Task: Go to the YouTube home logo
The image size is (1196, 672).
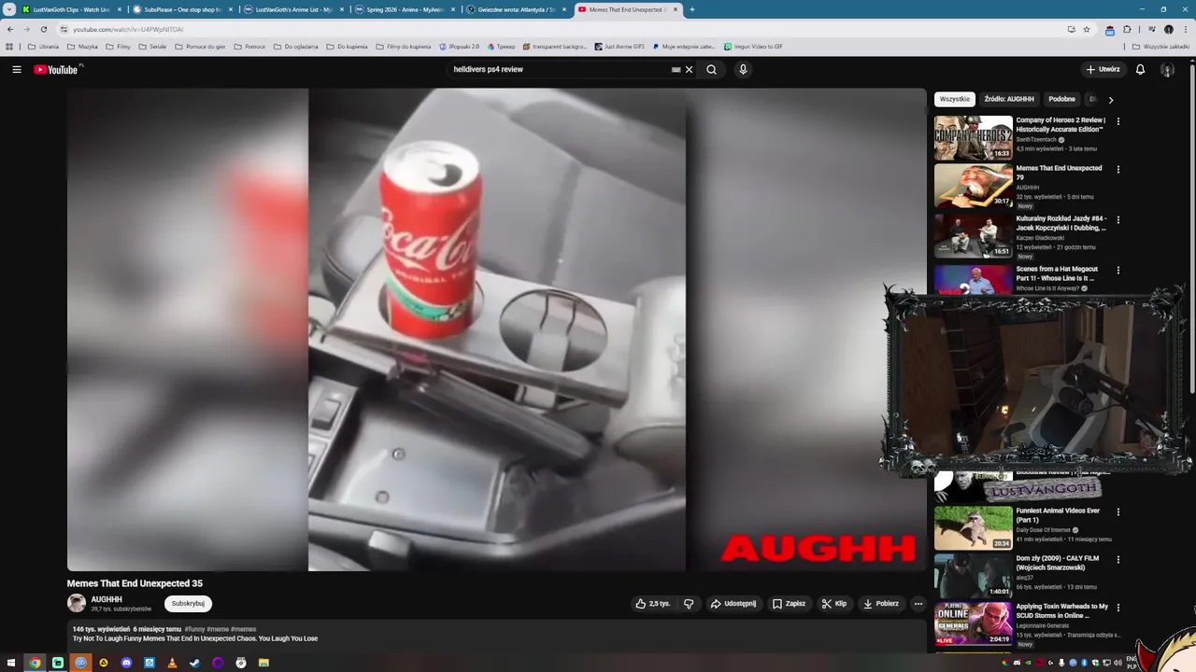Action: pos(58,69)
